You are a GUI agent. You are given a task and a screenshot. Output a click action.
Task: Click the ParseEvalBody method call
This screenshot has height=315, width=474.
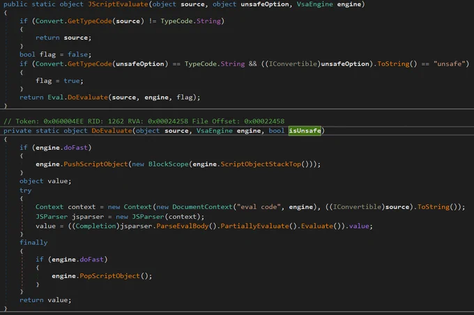(x=183, y=226)
